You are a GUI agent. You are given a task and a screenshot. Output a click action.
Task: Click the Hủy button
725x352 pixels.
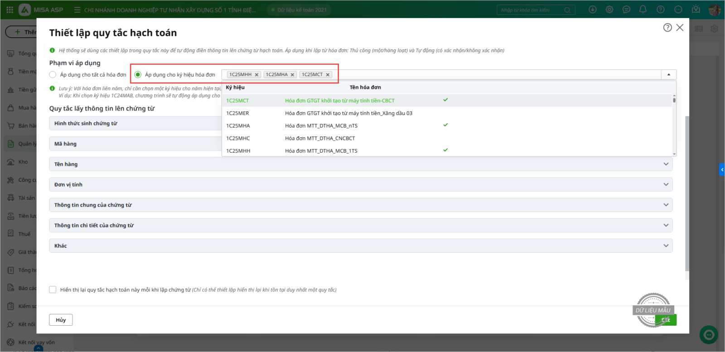click(61, 320)
